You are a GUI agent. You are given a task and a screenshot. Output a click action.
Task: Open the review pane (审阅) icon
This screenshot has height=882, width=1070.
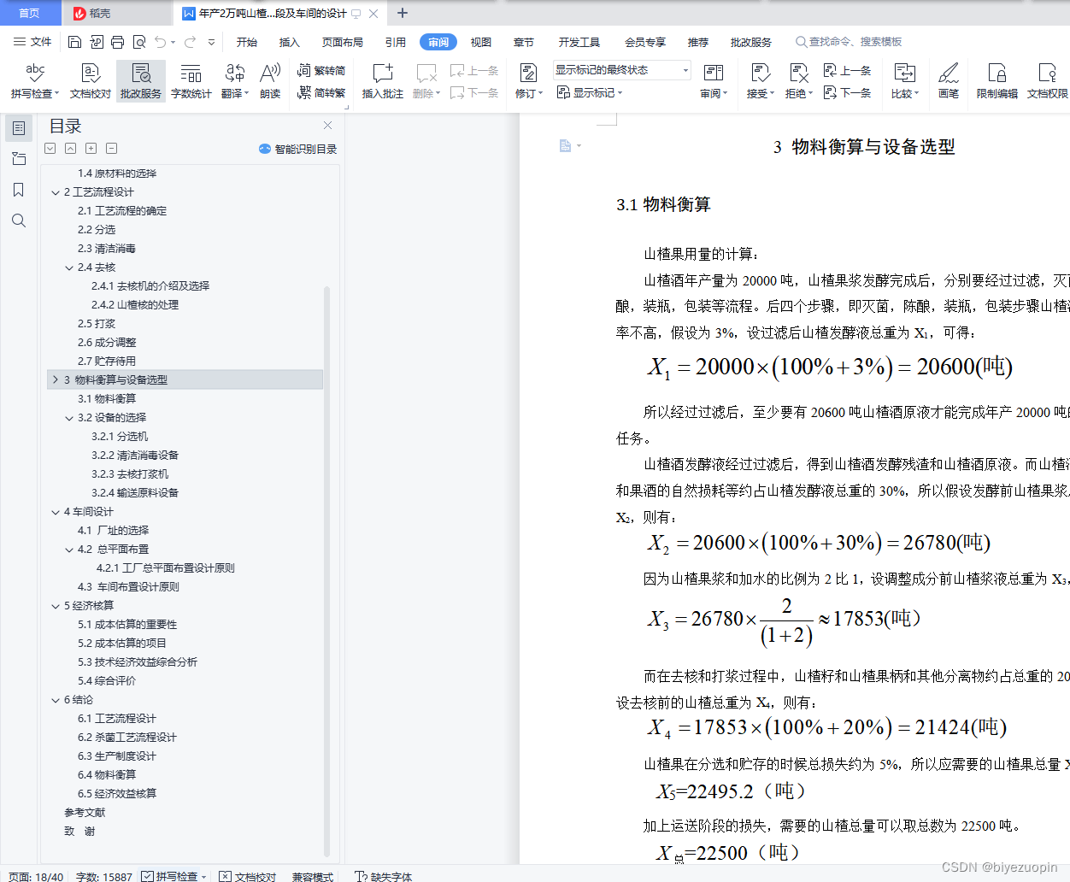(x=714, y=73)
